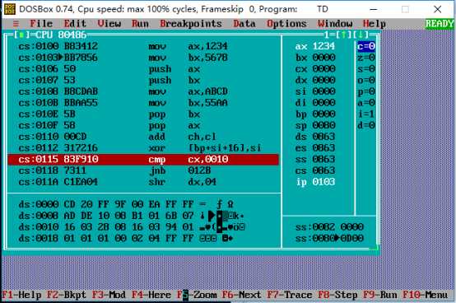The width and height of the screenshot is (456, 303).
Task: Select the ax register value 1234
Action: (x=323, y=46)
